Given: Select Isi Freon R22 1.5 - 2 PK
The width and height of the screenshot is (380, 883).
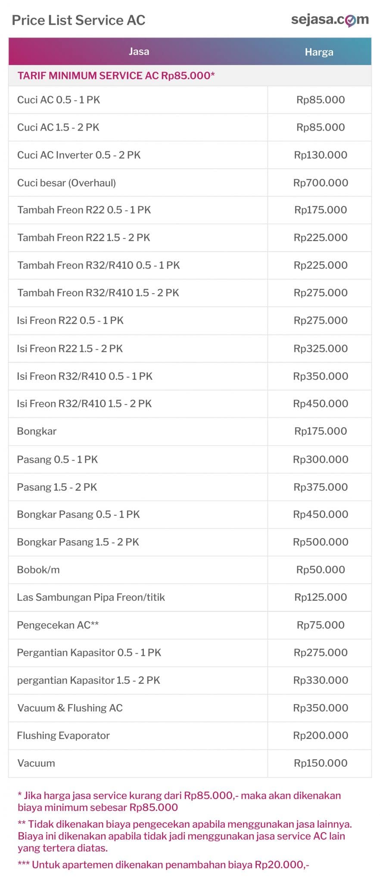Looking at the screenshot, I should tap(70, 348).
